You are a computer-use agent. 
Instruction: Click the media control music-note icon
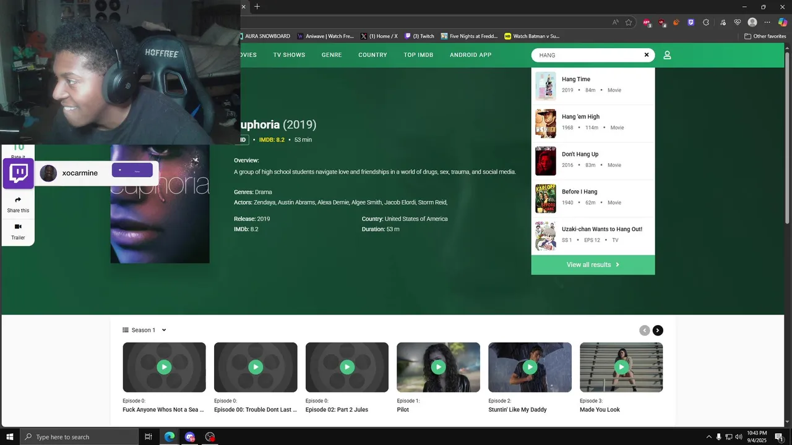[722, 22]
